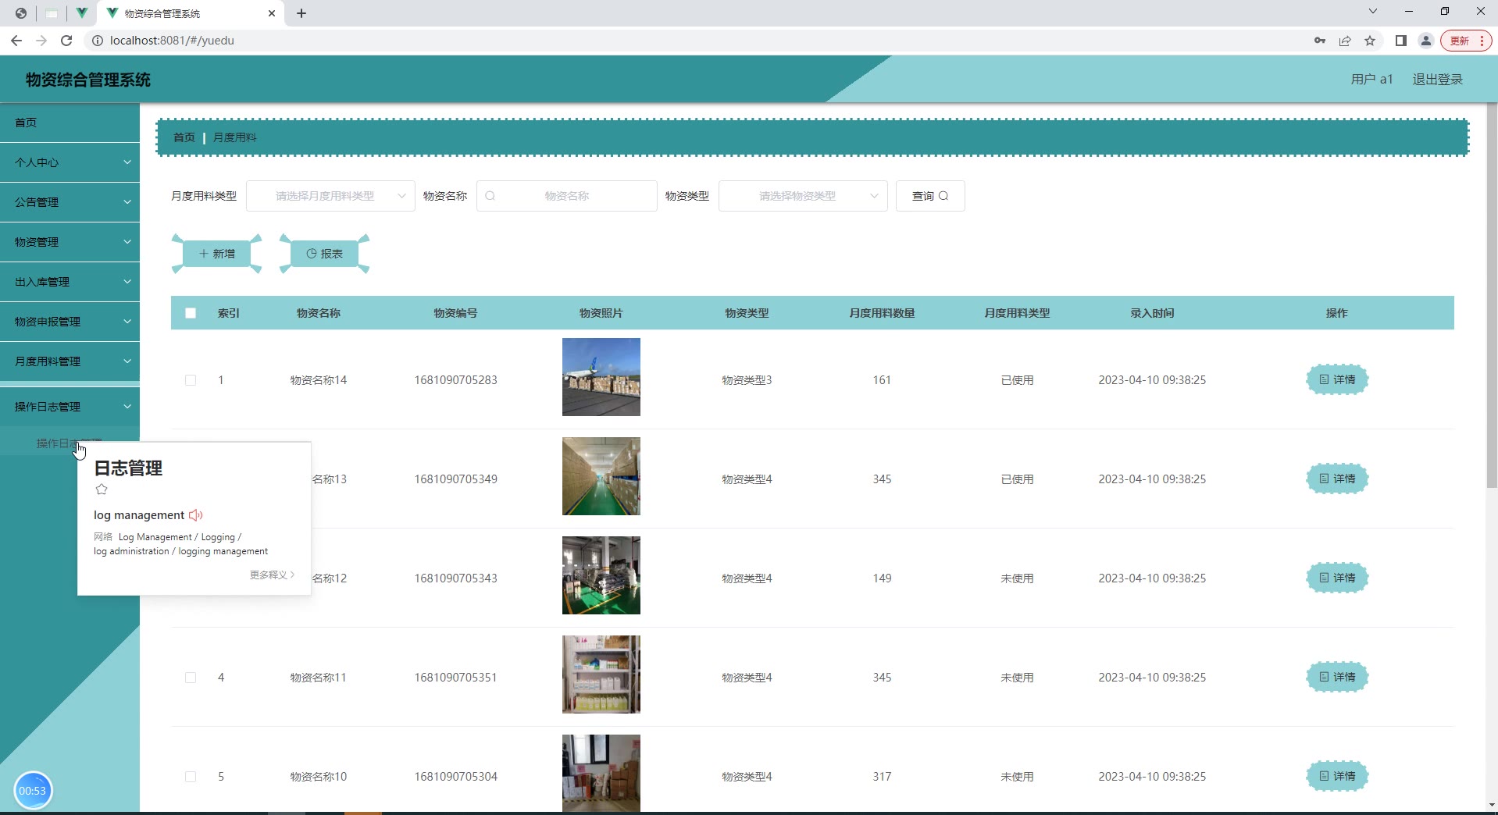Click the page vertical scrollbar
1498x815 pixels.
tap(1492, 297)
